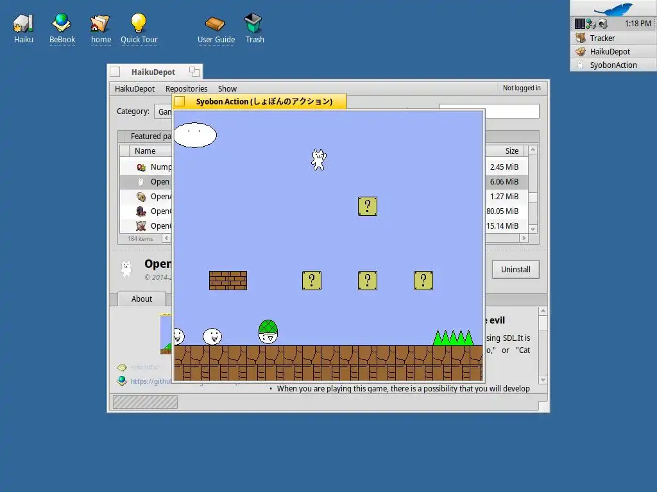
Task: Click the globe icon beside the github link
Action: (122, 381)
